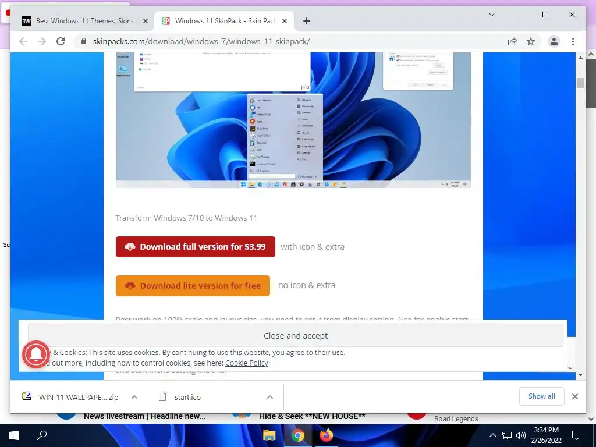Click the text 'with icon & extra'
Image resolution: width=596 pixels, height=447 pixels.
coord(313,247)
